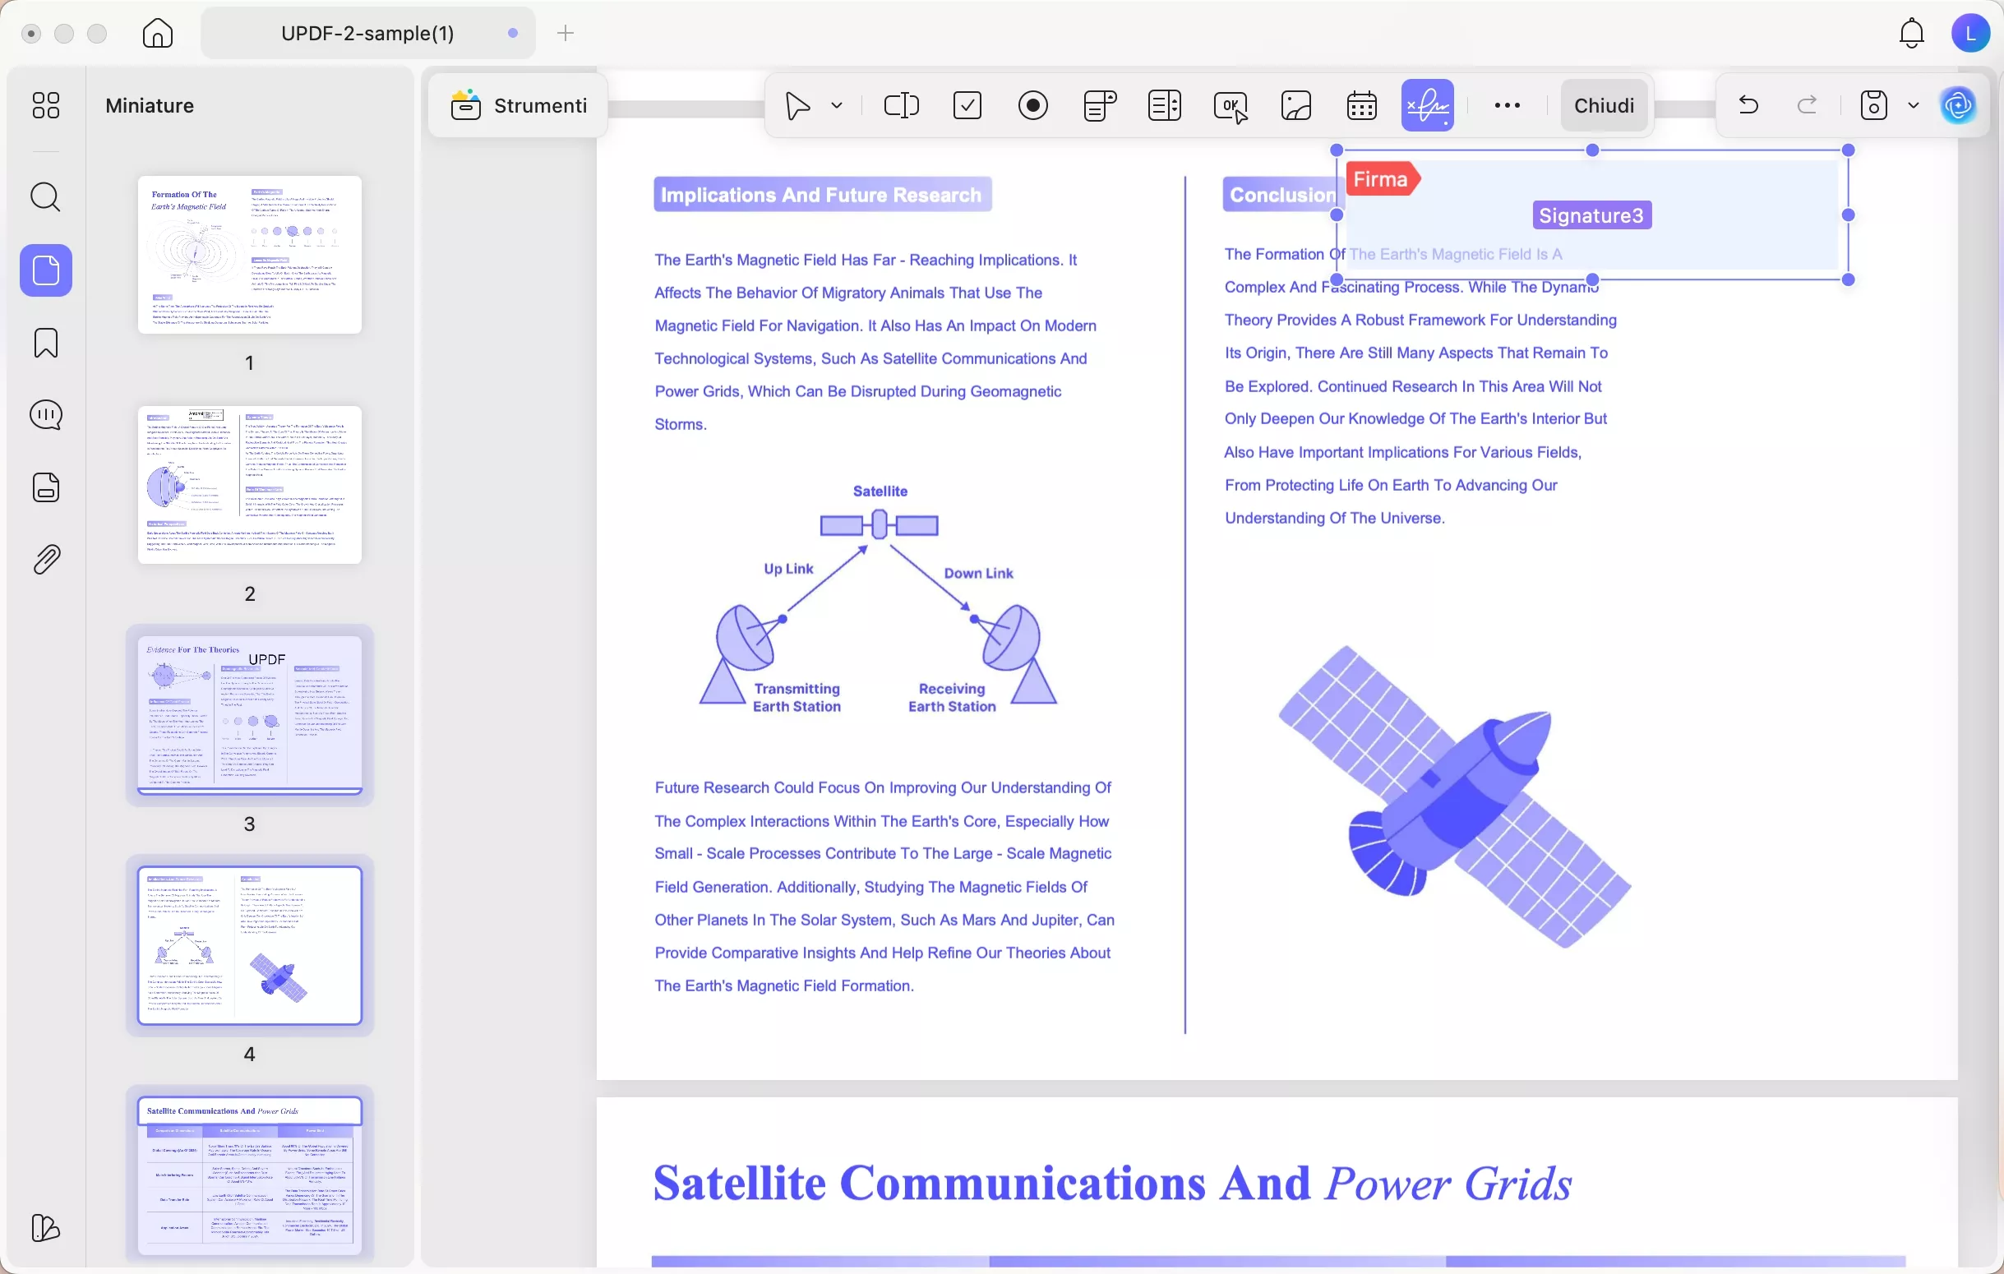Select the image field tool
Viewport: 2004px width, 1274px height.
[x=1295, y=106]
